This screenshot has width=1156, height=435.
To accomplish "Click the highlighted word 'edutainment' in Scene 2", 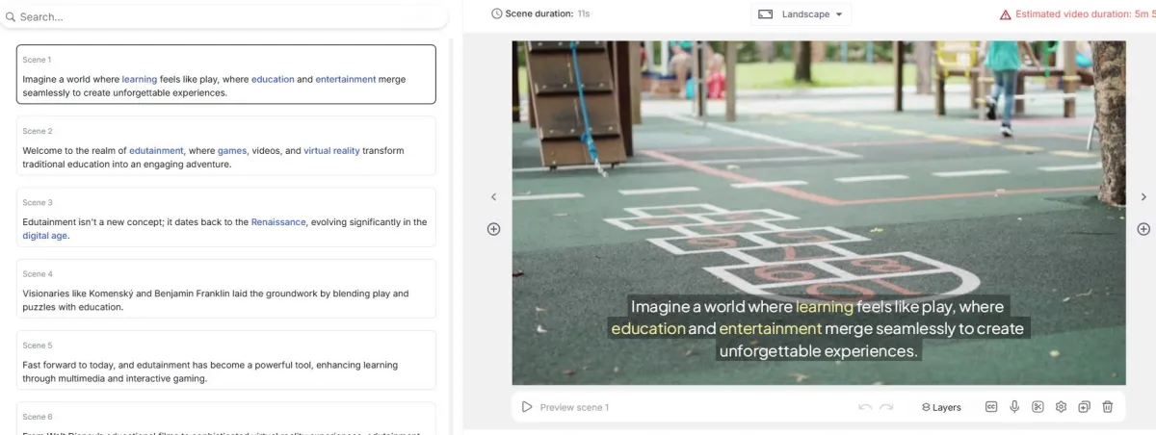I will 156,150.
